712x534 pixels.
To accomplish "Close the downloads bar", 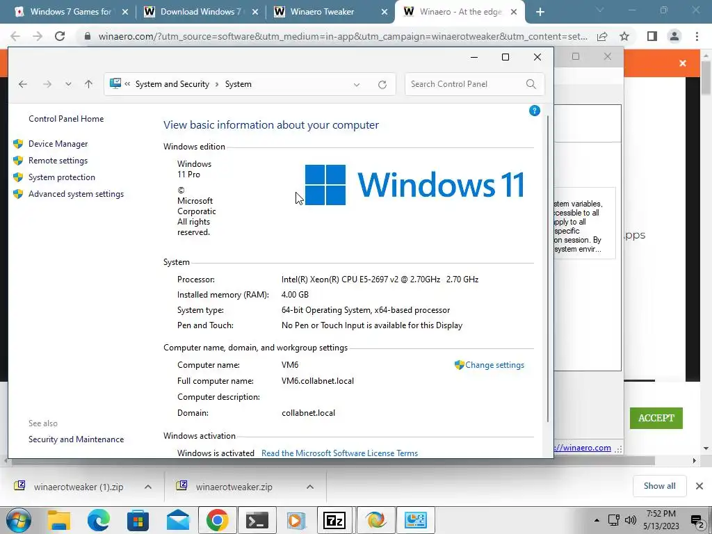I will 699,486.
